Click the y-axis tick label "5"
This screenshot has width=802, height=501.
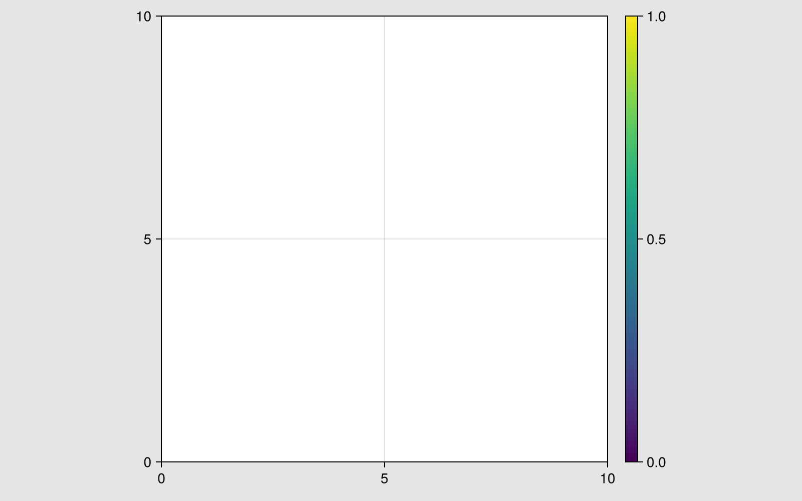click(147, 240)
